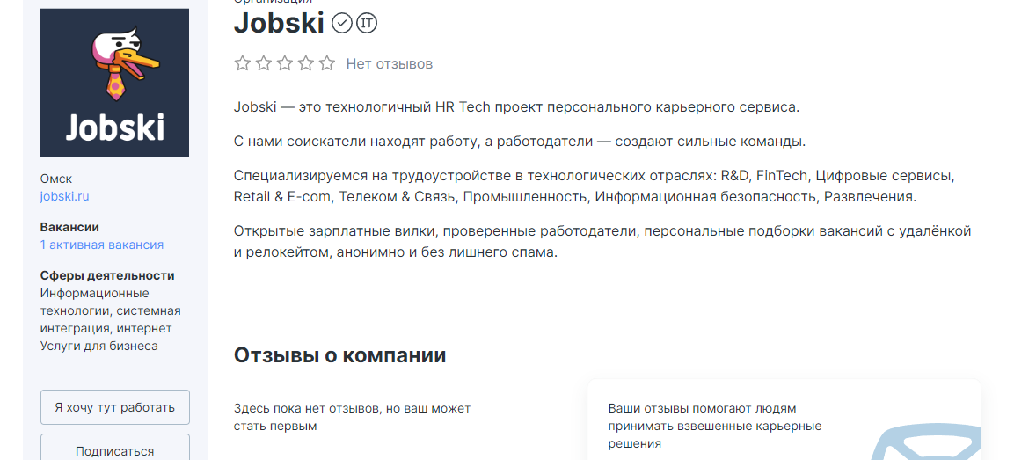Click the "Отзывы о компании" heading

pyautogui.click(x=339, y=355)
